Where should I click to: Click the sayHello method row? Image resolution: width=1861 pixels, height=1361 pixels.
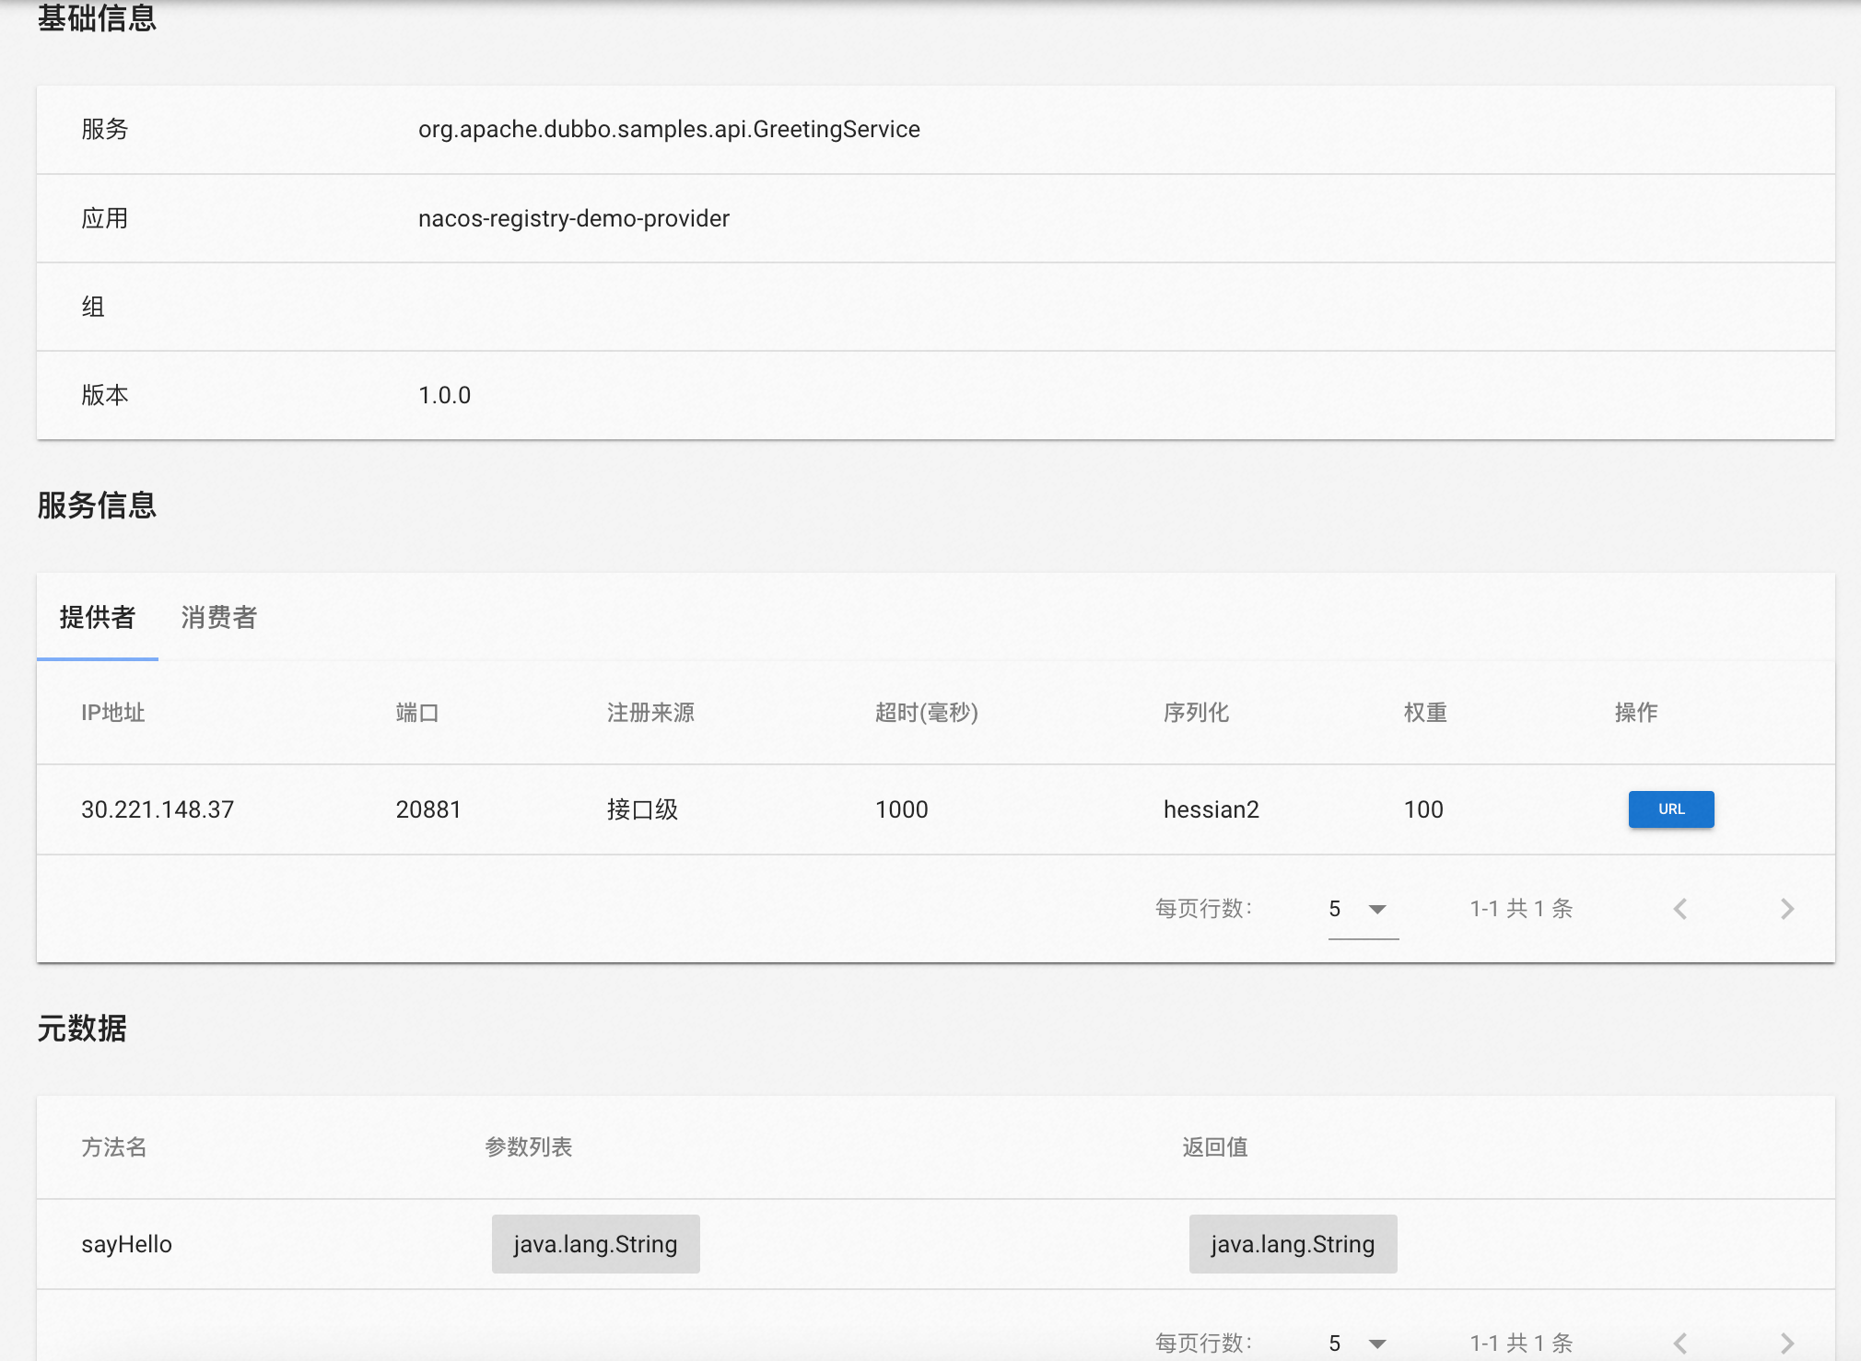tap(125, 1243)
